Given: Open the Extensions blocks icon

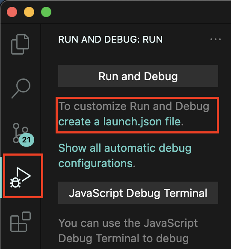Looking at the screenshot, I should click(x=21, y=222).
